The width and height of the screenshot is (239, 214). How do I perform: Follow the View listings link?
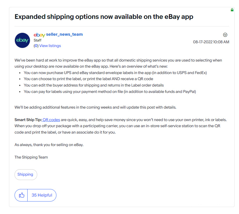point(50,46)
